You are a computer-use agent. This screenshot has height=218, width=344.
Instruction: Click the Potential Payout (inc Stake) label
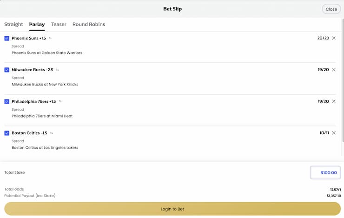(30, 196)
